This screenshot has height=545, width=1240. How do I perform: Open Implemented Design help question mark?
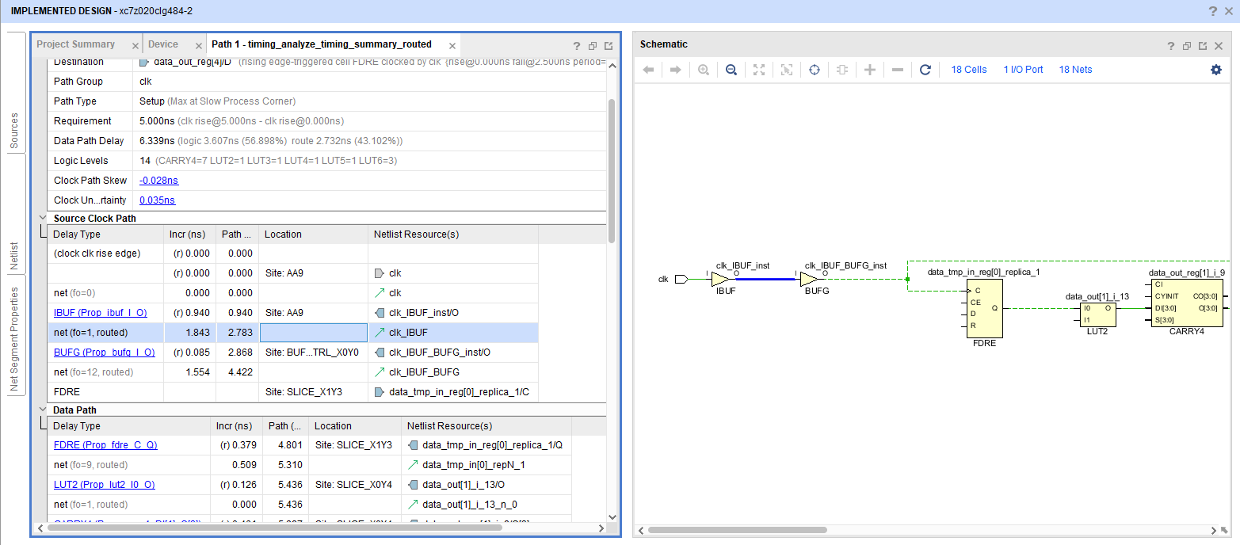pos(1213,11)
